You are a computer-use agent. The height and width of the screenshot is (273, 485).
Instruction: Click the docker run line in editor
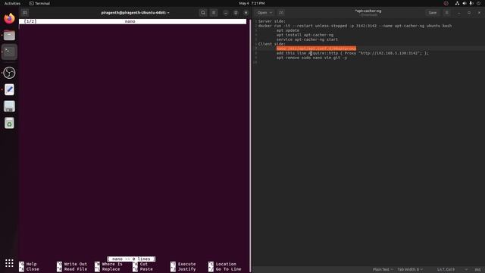pos(355,26)
